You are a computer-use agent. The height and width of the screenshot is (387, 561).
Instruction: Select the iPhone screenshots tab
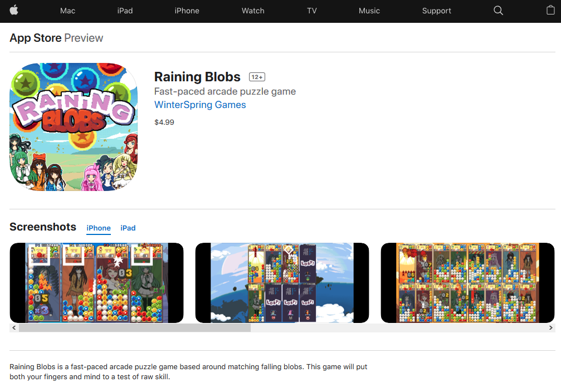(x=99, y=228)
